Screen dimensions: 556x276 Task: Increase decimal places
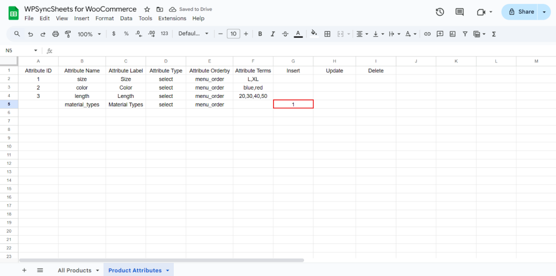151,34
